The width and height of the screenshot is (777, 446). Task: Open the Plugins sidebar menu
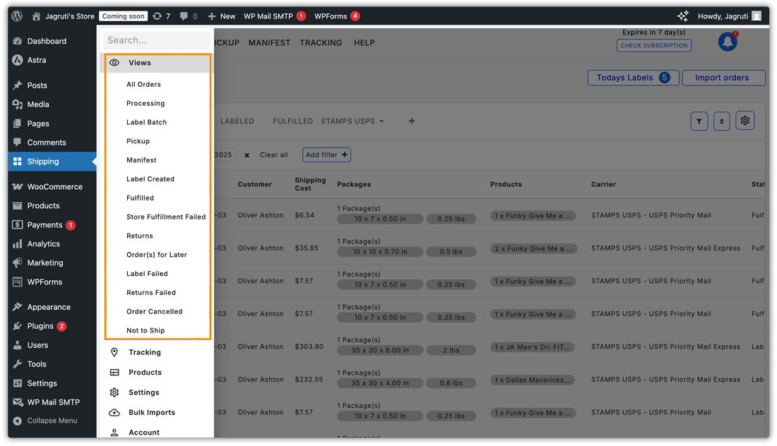(52, 326)
